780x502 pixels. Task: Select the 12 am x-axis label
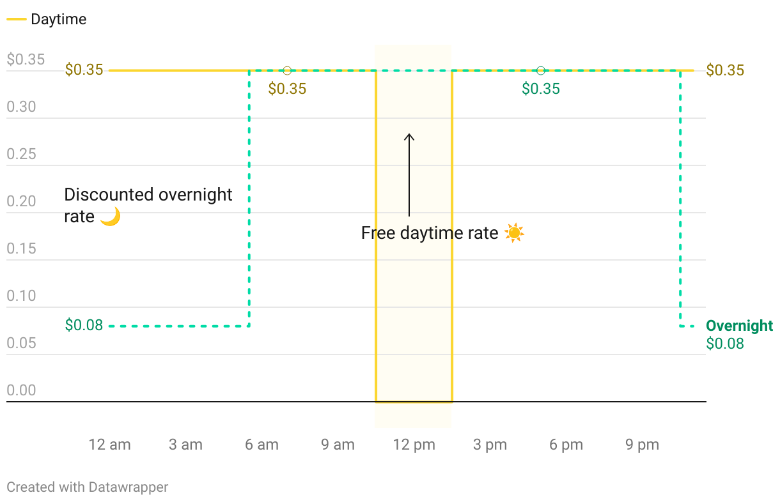(x=109, y=445)
